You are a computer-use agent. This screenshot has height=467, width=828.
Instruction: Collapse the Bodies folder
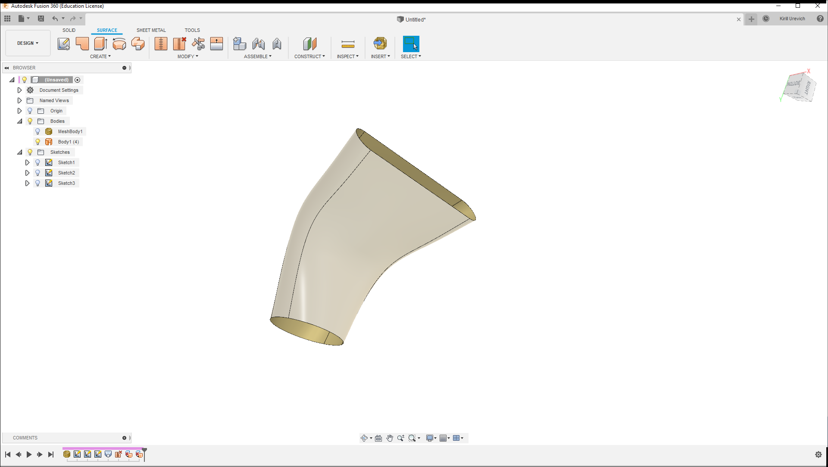pyautogui.click(x=19, y=121)
